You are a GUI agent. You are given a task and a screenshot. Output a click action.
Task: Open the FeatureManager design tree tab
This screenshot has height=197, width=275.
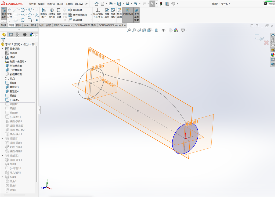(x=4, y=35)
